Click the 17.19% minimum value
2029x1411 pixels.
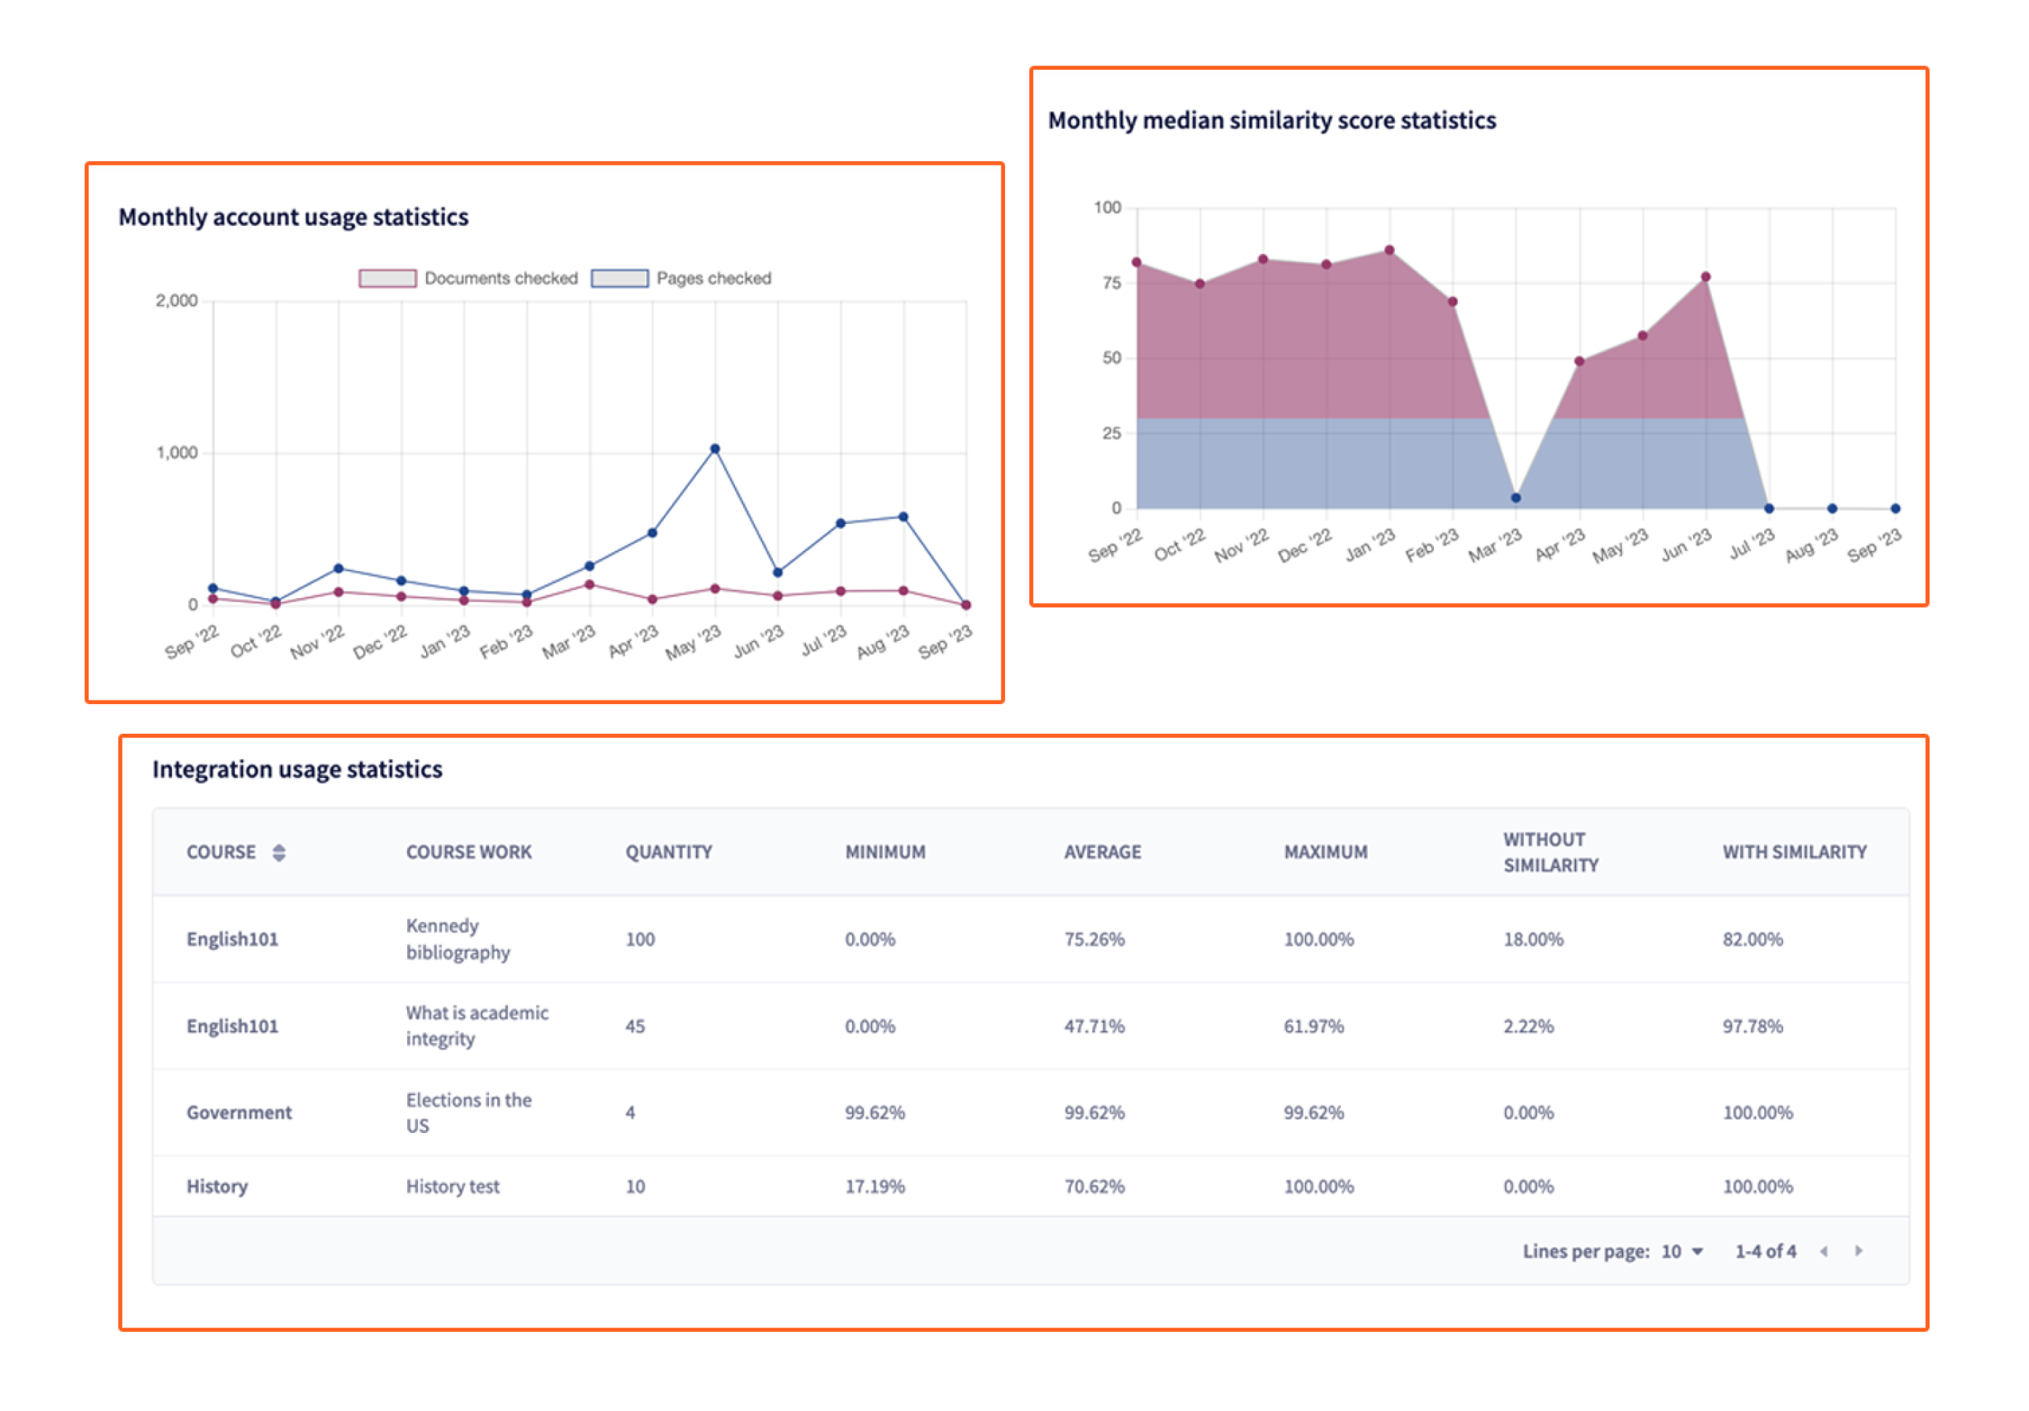(x=875, y=1187)
